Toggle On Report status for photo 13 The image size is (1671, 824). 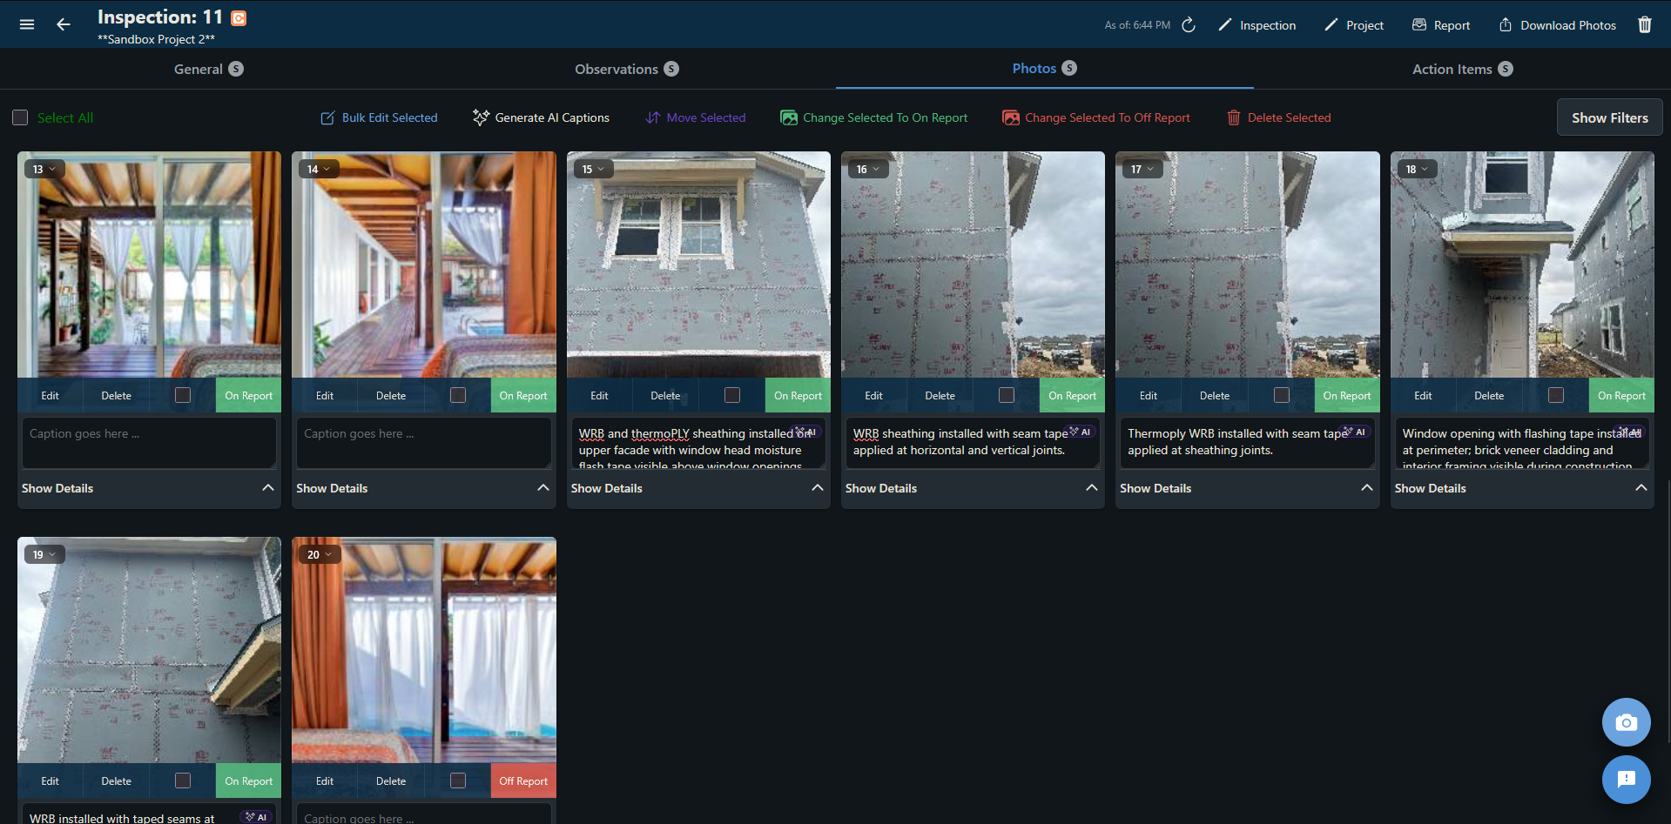[x=248, y=395]
